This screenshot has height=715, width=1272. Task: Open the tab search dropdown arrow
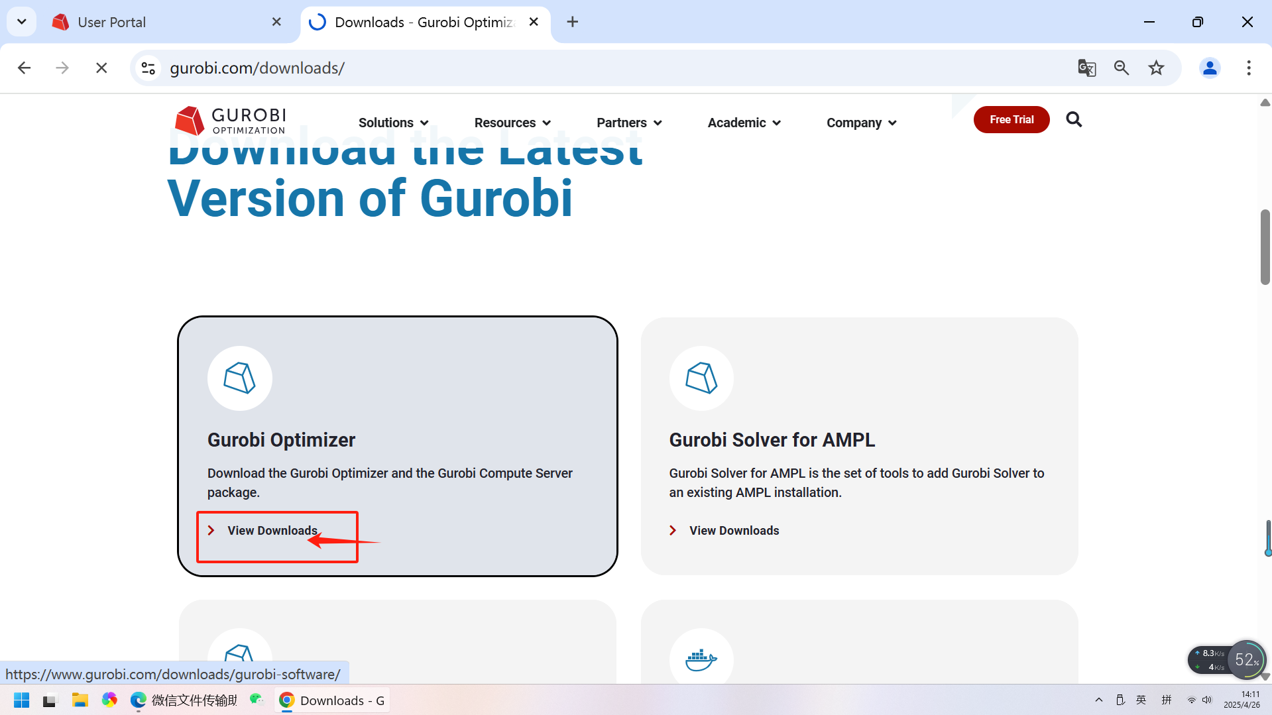[x=21, y=22]
